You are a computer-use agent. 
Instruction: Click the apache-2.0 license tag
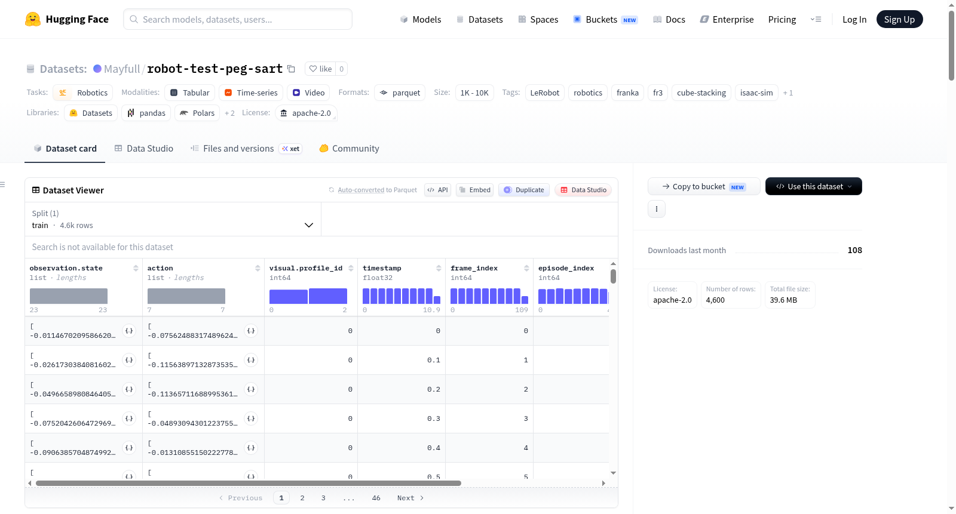pos(306,113)
